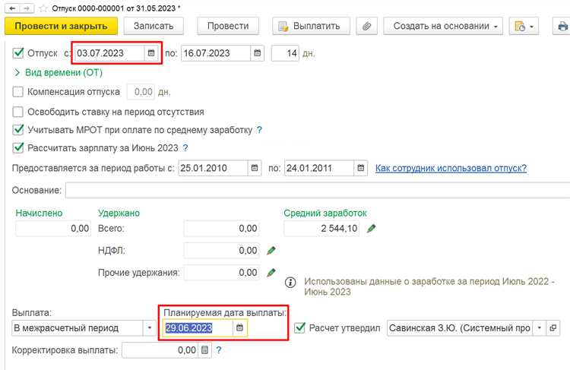Click Провести button
570x370 pixels.
point(228,26)
